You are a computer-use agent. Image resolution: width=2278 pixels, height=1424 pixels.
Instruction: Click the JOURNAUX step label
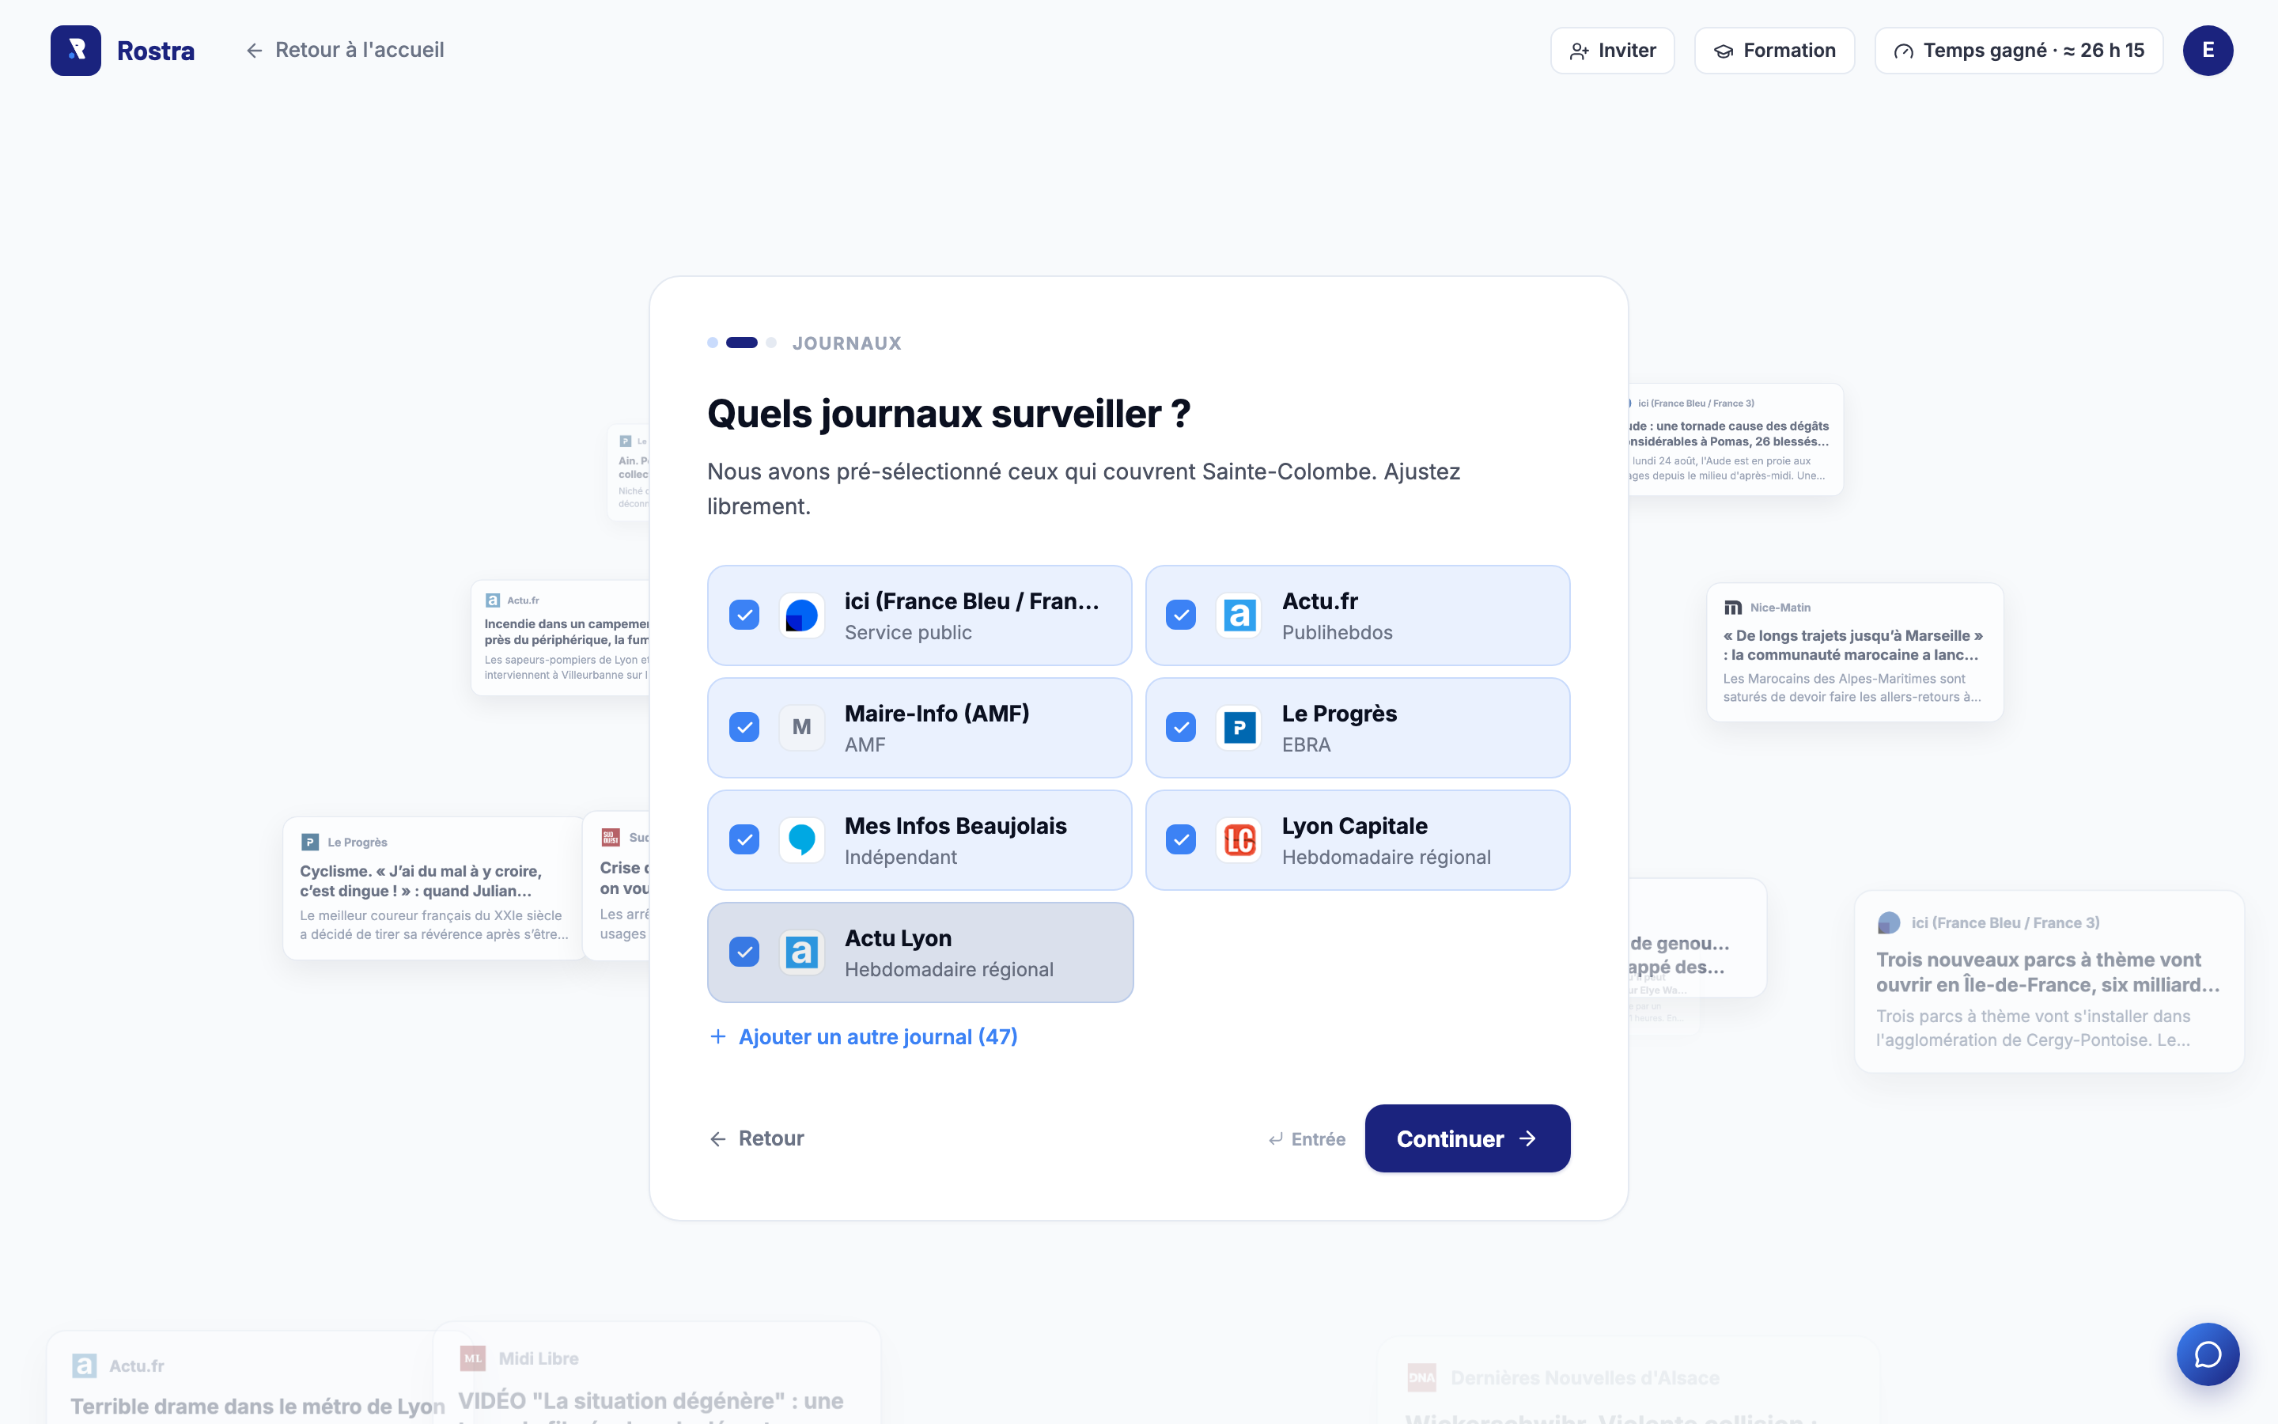tap(846, 344)
